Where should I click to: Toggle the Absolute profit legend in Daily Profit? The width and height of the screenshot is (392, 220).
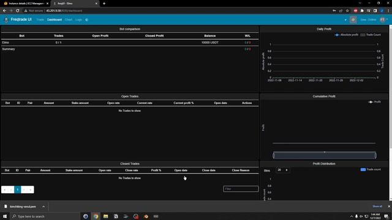(x=347, y=35)
